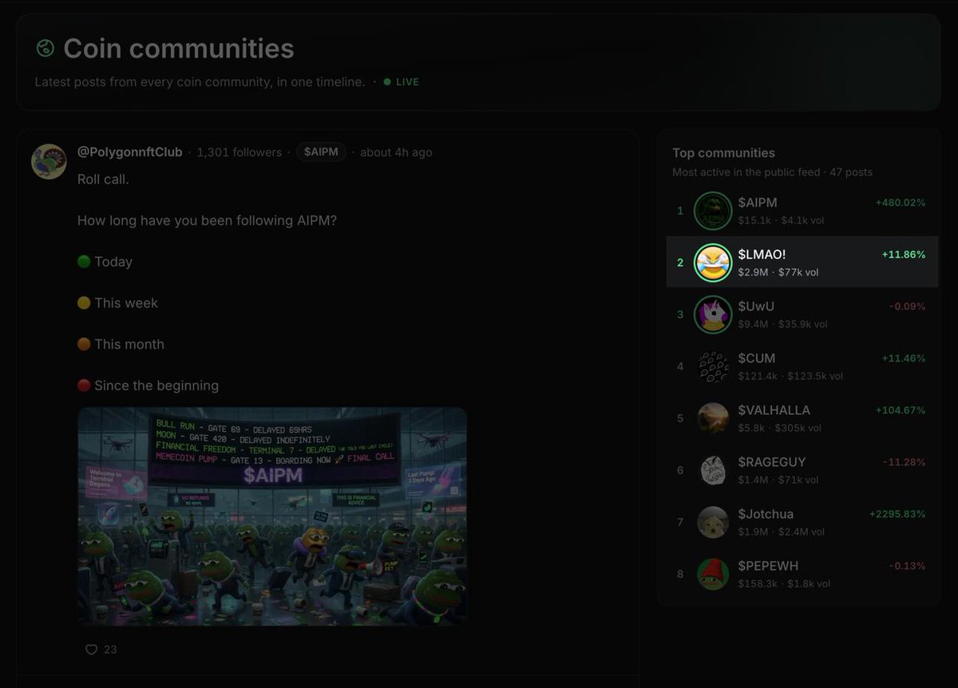This screenshot has height=688, width=958.
Task: Click the -0.09% change value
Action: coord(907,306)
